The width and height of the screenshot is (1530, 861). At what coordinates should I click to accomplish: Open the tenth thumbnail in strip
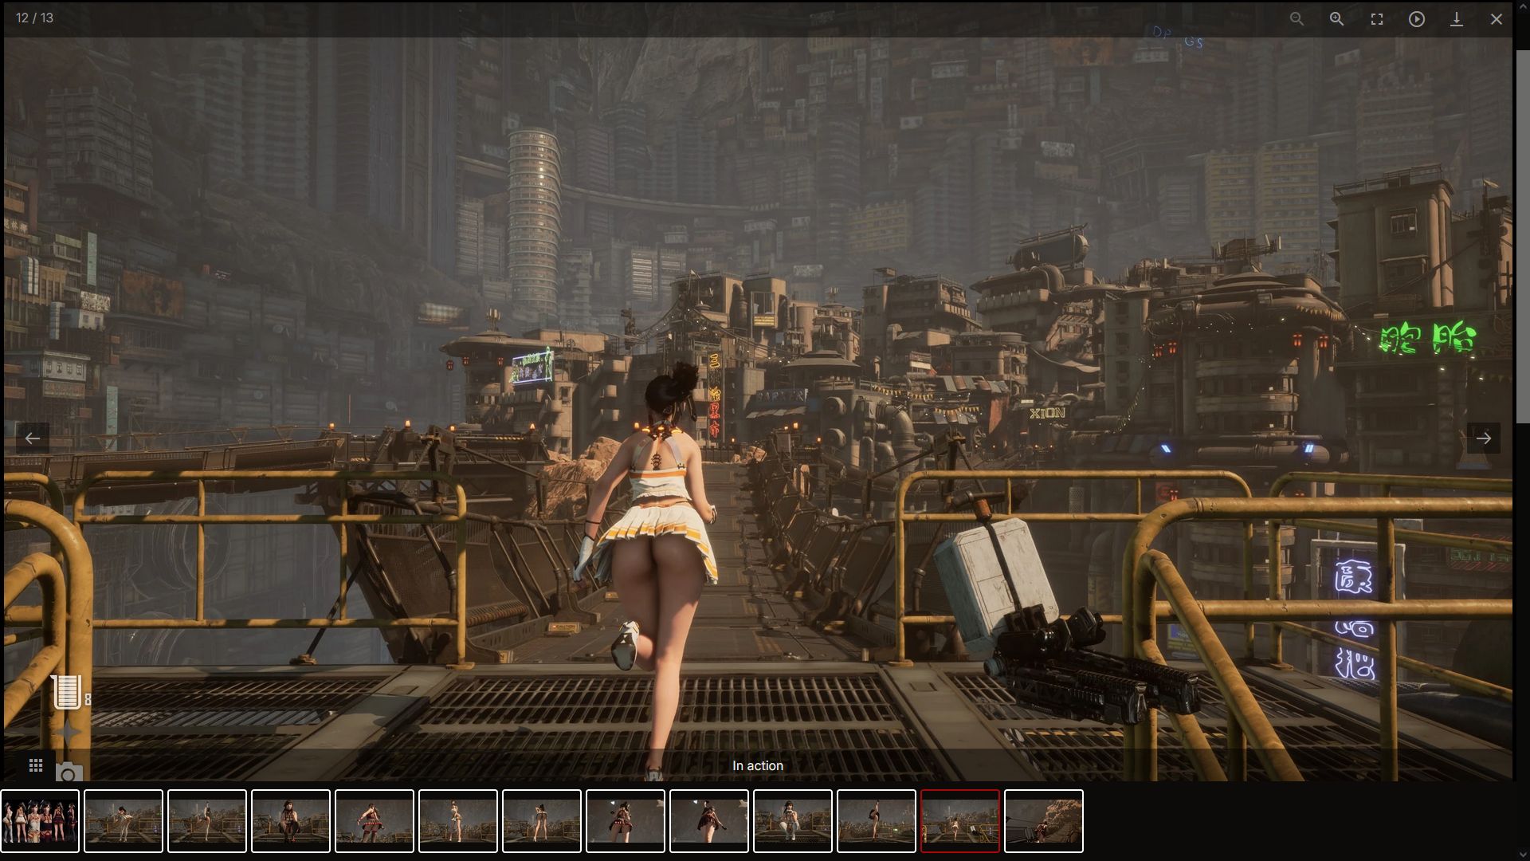point(793,820)
